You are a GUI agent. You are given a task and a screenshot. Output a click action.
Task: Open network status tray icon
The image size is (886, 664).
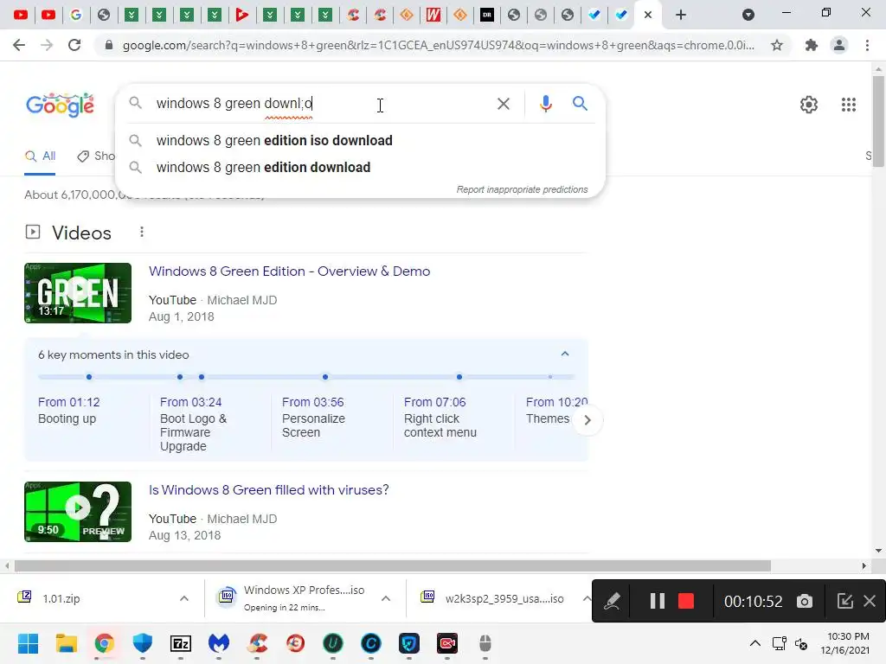coord(780,643)
